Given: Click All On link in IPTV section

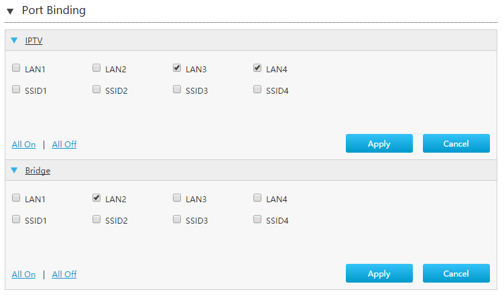Looking at the screenshot, I should (x=23, y=144).
